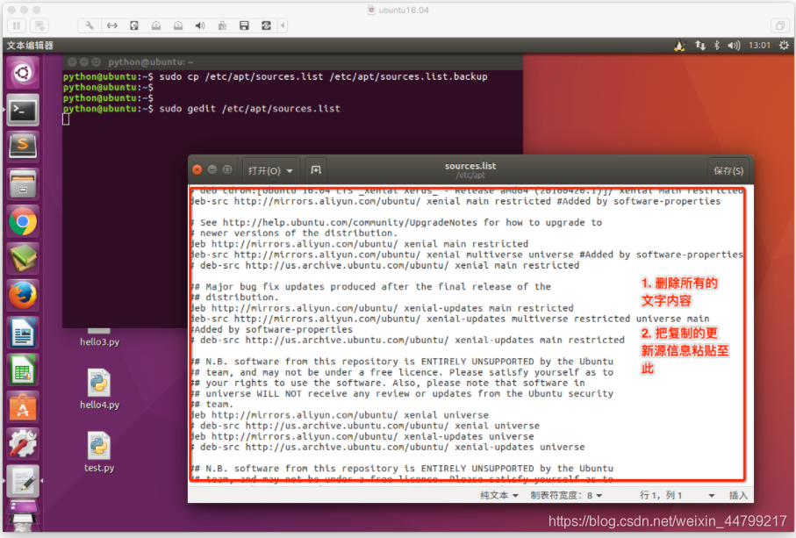Open the network connections indicator

[700, 46]
